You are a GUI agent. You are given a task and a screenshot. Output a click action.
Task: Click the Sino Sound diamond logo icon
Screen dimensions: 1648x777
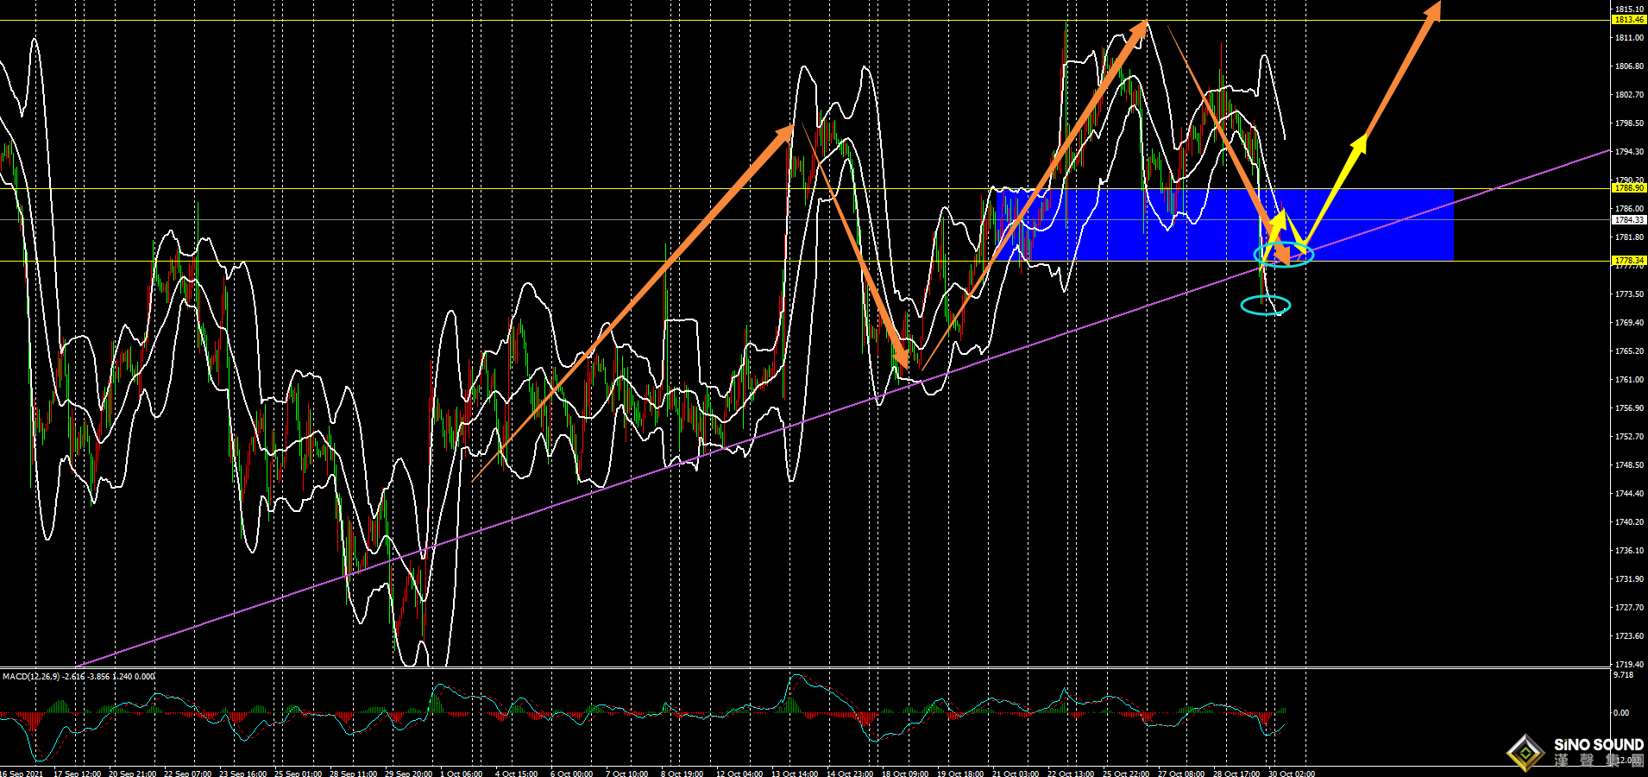(x=1525, y=753)
